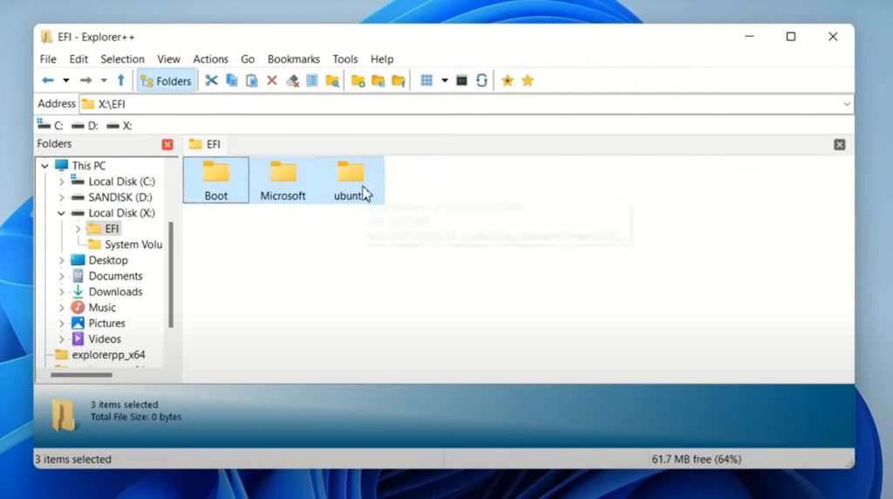Delete selected items with red X

coord(272,81)
